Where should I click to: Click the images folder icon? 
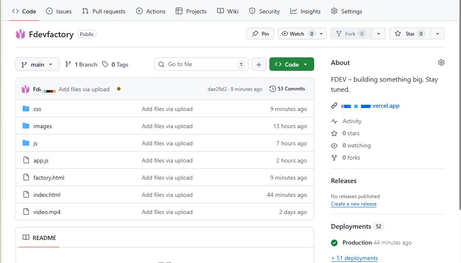coord(26,126)
